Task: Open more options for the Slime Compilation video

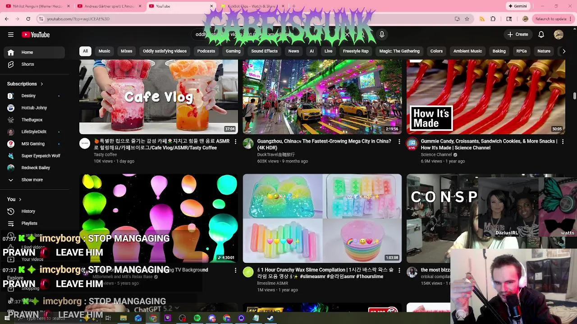Action: pos(399,270)
